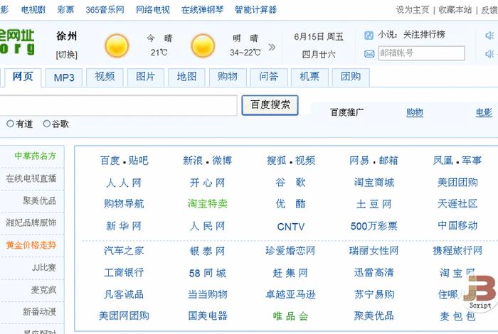Open the 58同城 link
Screen dimensions: 498x334
pos(208,273)
